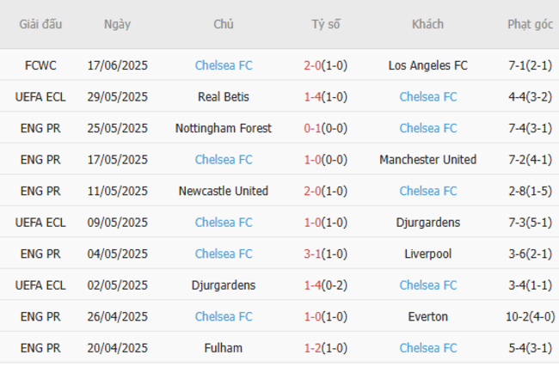Click Everton away team name
This screenshot has height=367, width=559.
click(x=427, y=316)
